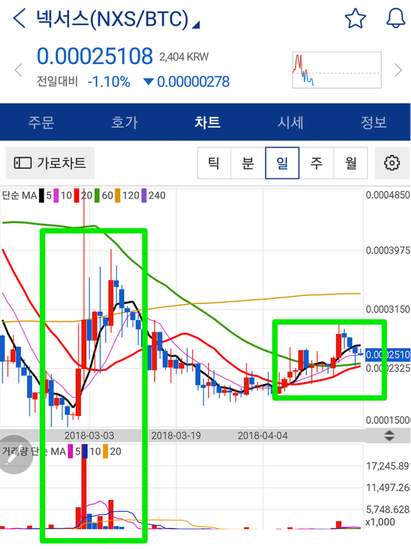Tap the purple MA 240 legend swatch
Viewport: 411px width, 549px height.
144,195
